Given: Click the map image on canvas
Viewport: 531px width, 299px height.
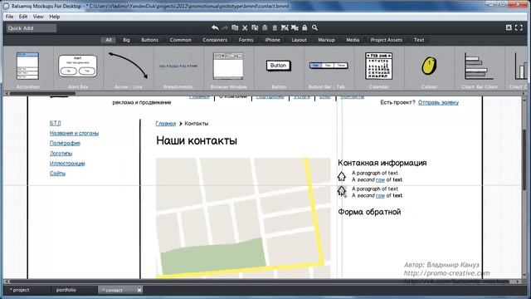Looking at the screenshot, I should click(243, 218).
